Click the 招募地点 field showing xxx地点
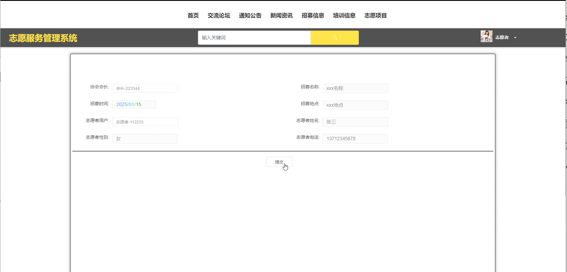 pyautogui.click(x=356, y=105)
